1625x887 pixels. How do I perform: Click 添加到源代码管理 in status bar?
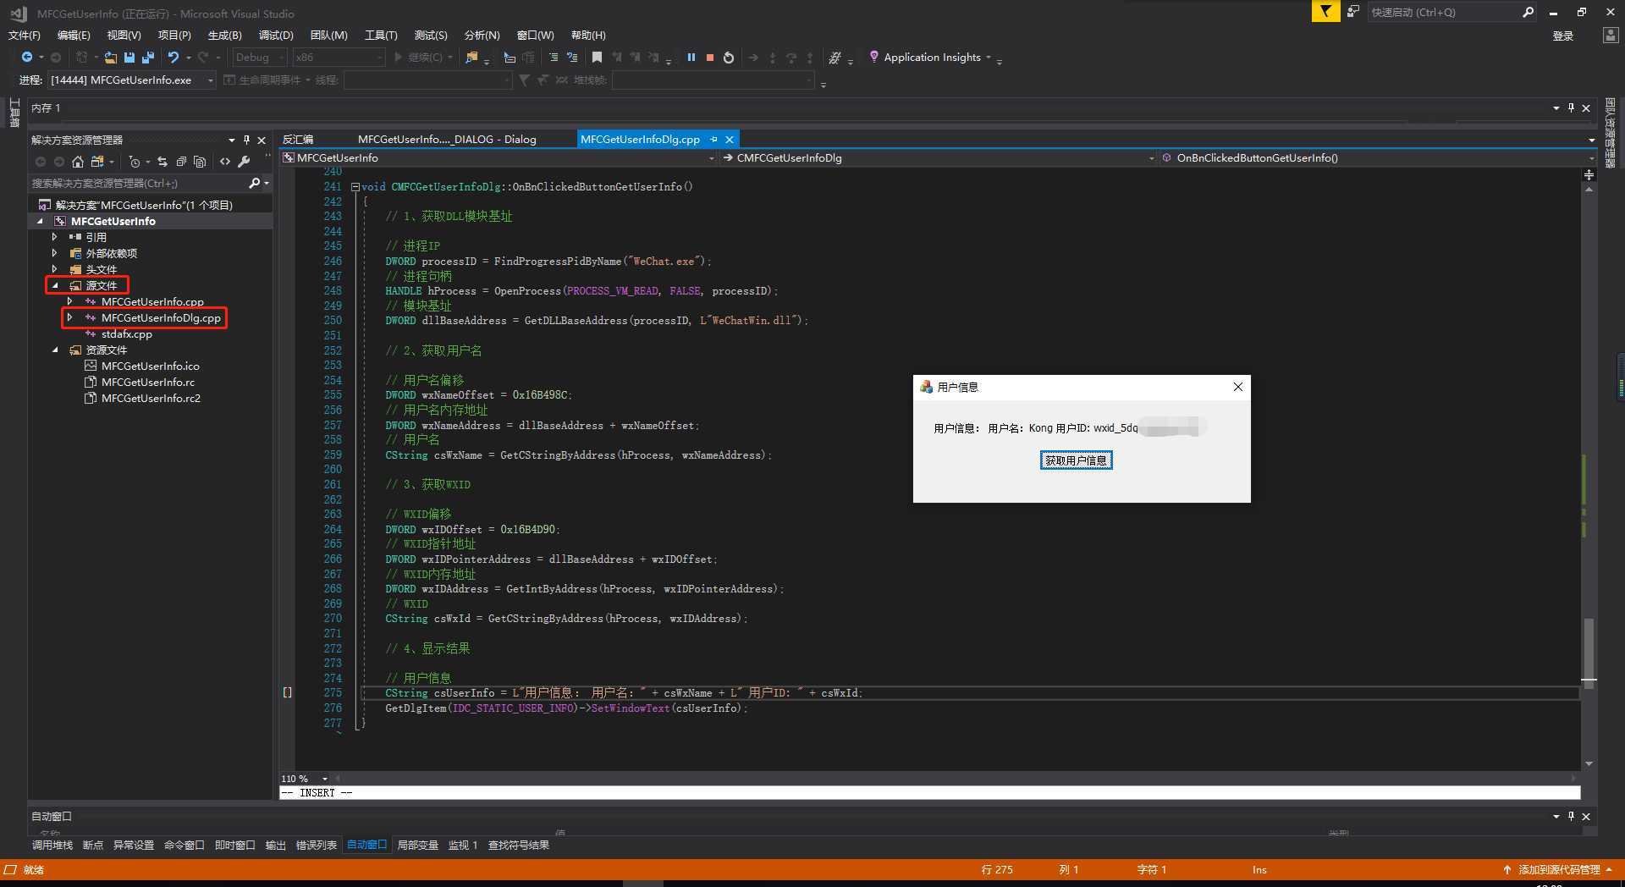click(x=1559, y=869)
